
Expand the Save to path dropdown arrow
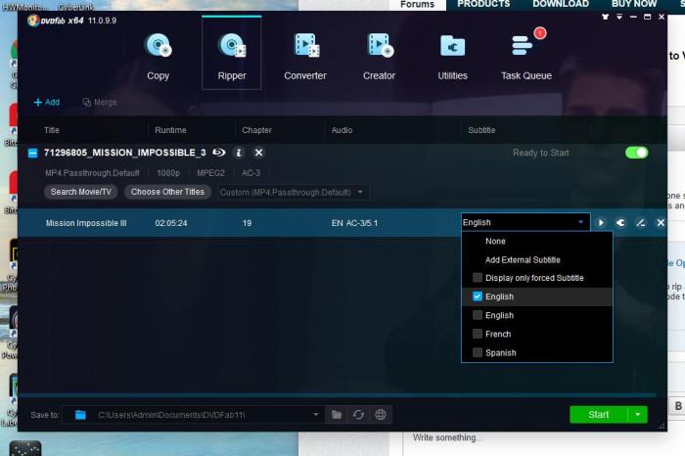(x=316, y=415)
